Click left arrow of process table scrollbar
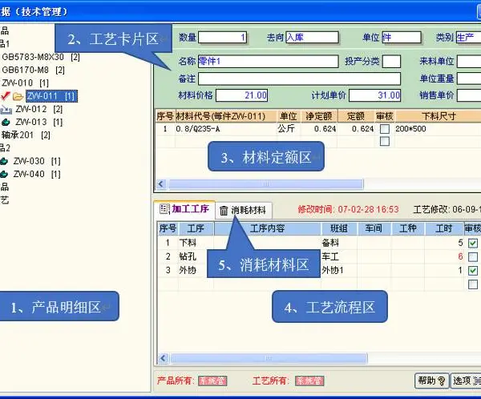 164,358
